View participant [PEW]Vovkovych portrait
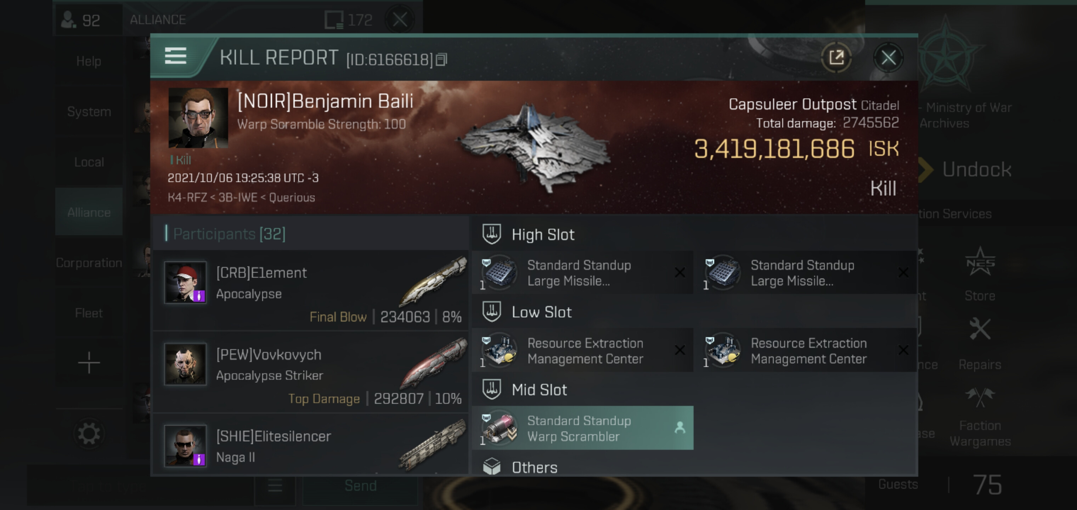This screenshot has height=510, width=1077. click(185, 364)
